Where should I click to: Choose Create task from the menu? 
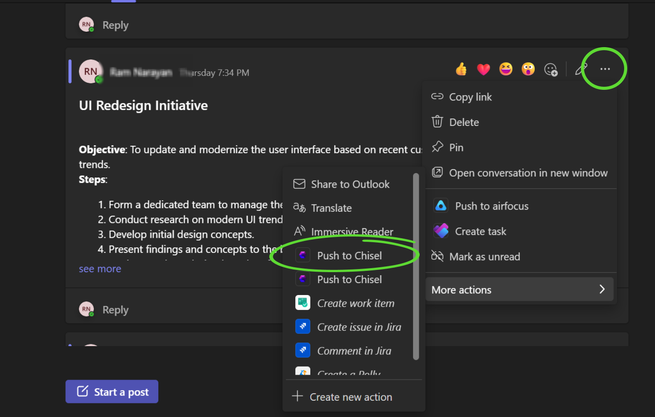coord(480,231)
